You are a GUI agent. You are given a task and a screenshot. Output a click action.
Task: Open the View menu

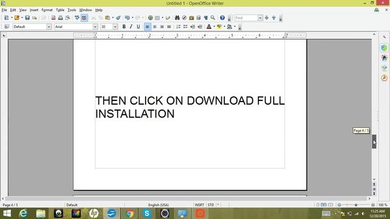(x=23, y=10)
